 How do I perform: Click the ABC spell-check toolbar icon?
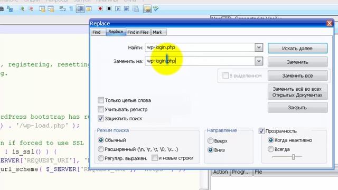[156, 8]
